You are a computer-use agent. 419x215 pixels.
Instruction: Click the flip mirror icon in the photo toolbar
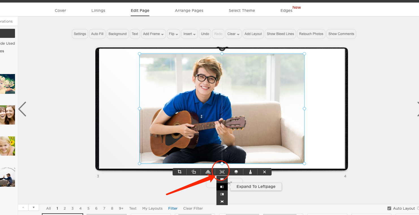(208, 172)
